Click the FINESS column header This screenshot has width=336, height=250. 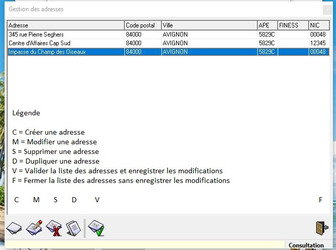pos(293,25)
